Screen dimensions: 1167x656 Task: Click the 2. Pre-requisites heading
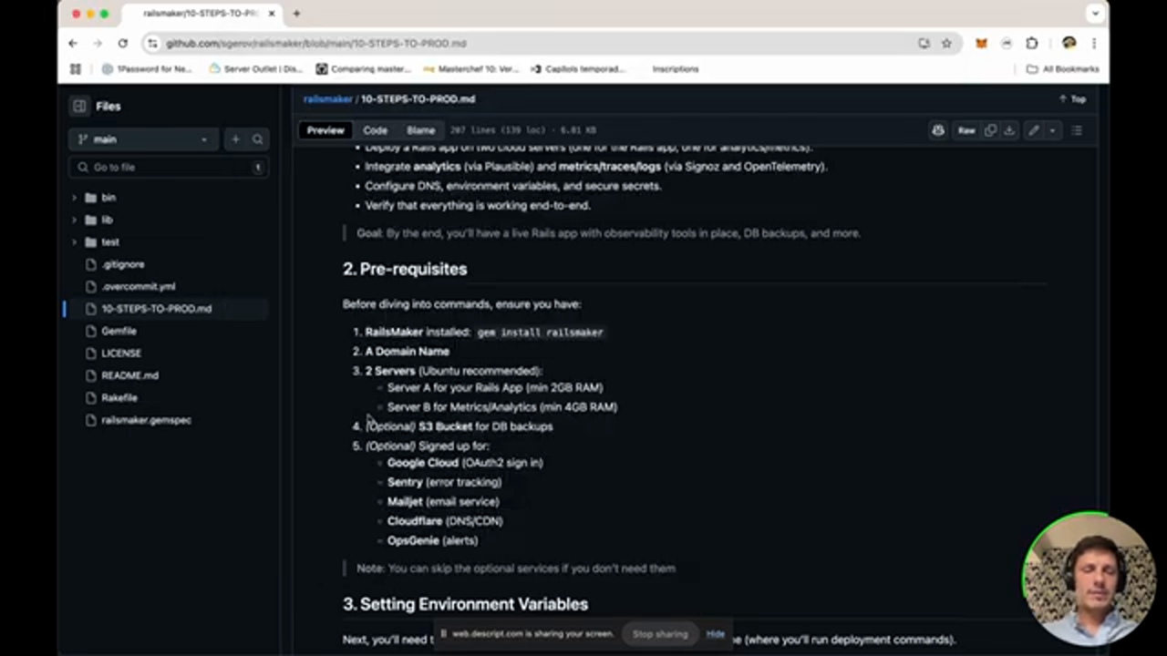tap(405, 269)
